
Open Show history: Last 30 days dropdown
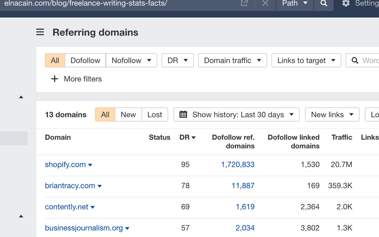click(237, 115)
